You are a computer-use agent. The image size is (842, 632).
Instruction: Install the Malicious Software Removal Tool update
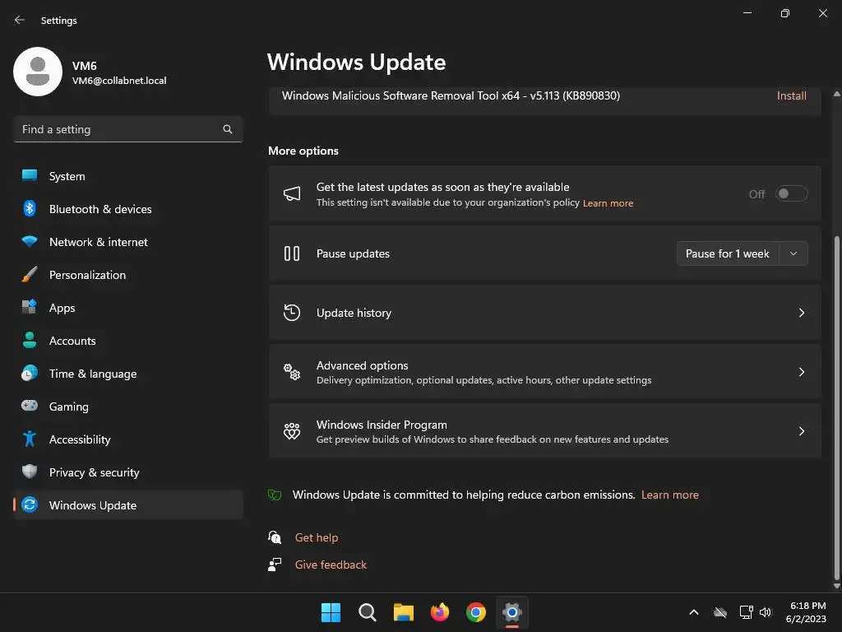pos(792,95)
